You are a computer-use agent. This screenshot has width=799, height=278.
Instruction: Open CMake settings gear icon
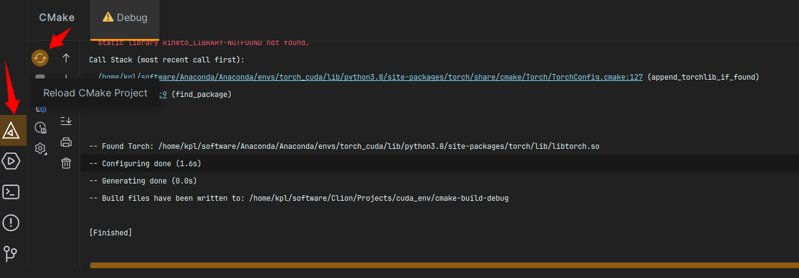41,148
